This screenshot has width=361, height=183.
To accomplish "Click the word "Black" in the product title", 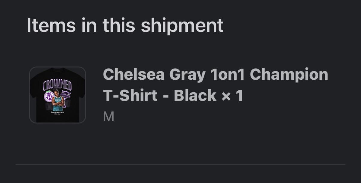I will tap(195, 96).
